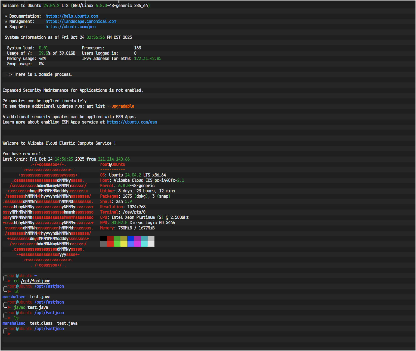Click the underlined /opt/fastjson path after cd
The image size is (416, 351).
[x=36, y=281]
